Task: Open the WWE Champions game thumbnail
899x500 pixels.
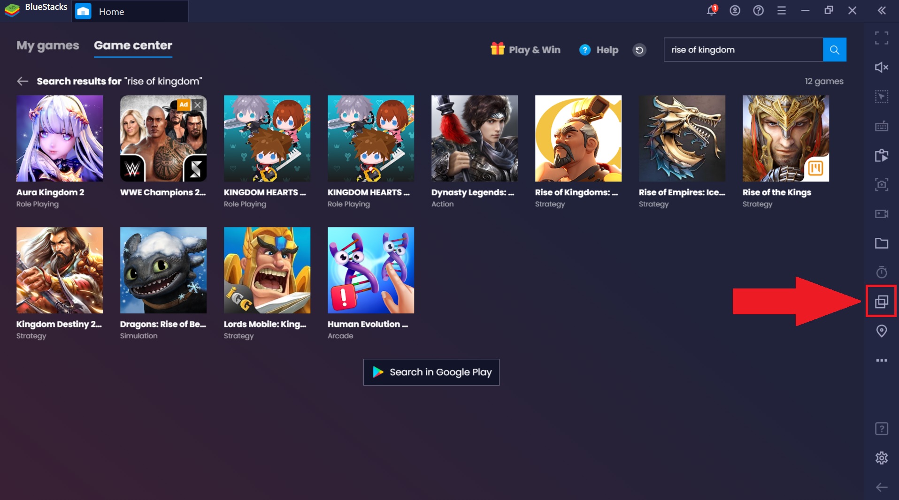Action: coord(163,138)
